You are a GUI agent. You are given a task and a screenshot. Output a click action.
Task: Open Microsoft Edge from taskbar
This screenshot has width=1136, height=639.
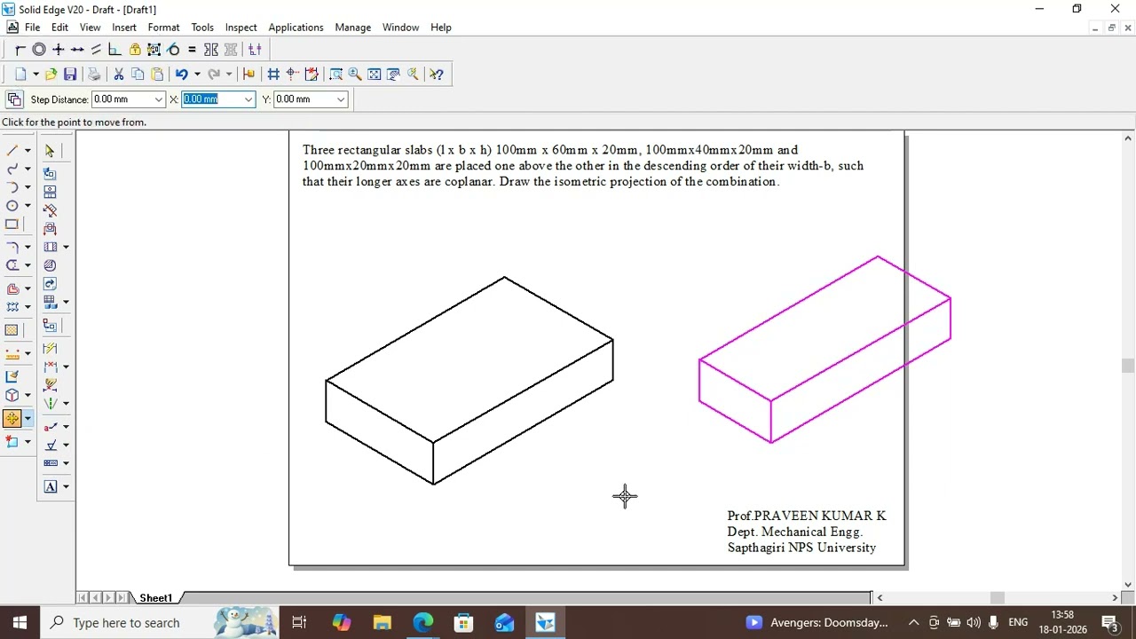click(422, 622)
